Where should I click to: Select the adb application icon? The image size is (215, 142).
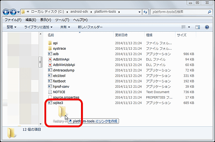coord(50,54)
